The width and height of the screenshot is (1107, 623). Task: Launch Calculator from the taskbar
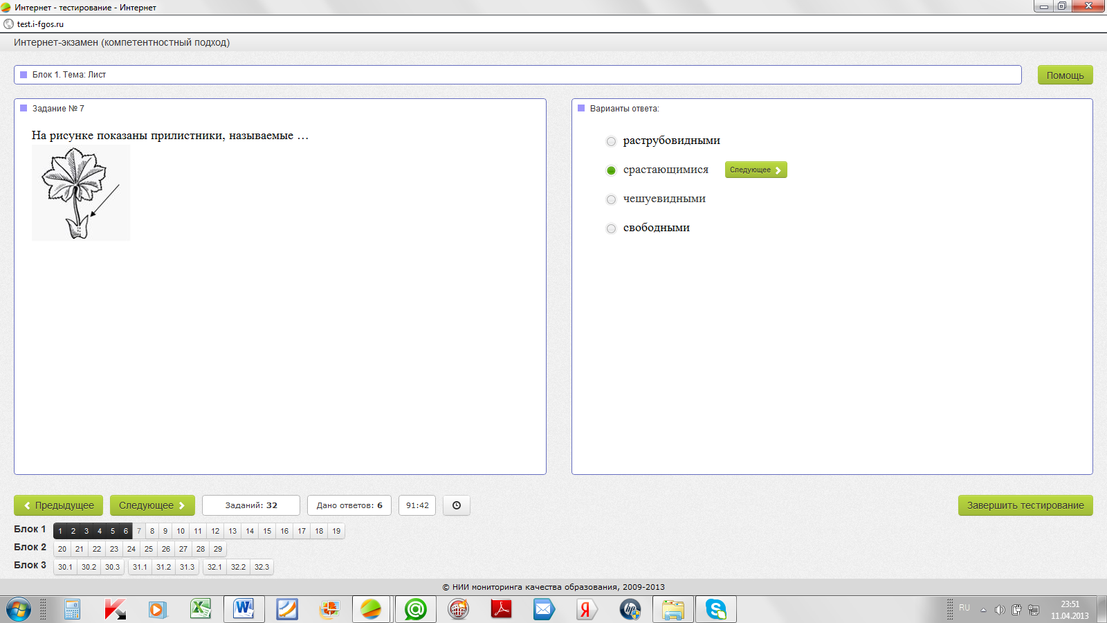click(x=72, y=609)
